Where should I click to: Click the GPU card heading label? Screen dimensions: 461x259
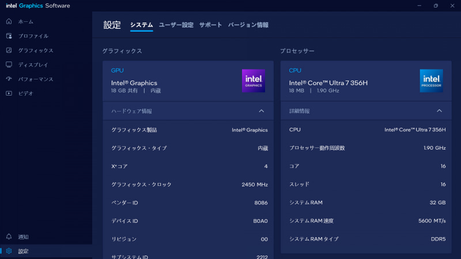(118, 70)
